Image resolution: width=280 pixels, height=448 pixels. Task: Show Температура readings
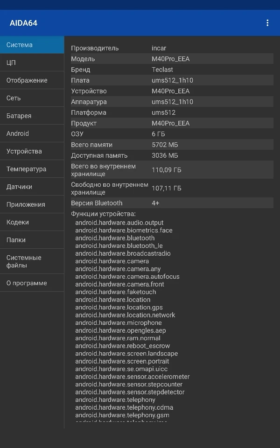point(32,169)
